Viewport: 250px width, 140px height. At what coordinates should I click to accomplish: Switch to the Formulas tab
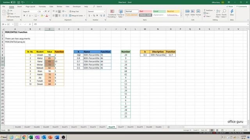(x=42, y=7)
